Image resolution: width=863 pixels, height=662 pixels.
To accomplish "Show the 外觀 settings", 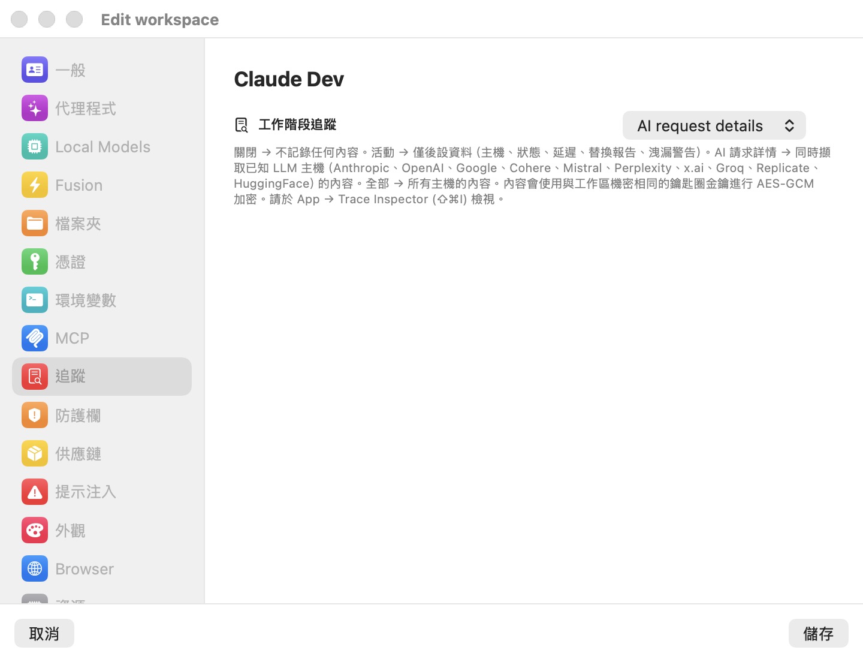I will pos(102,531).
